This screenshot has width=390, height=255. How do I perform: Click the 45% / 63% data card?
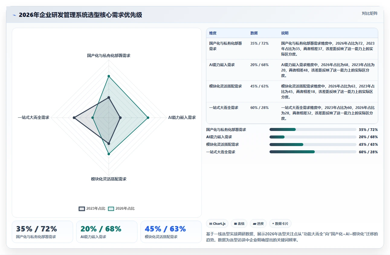click(171, 232)
